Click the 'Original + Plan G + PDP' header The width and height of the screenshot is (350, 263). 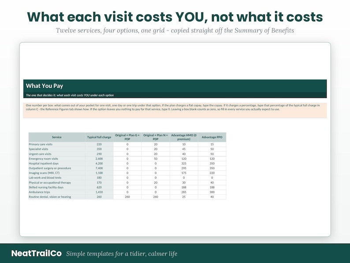[x=127, y=137]
